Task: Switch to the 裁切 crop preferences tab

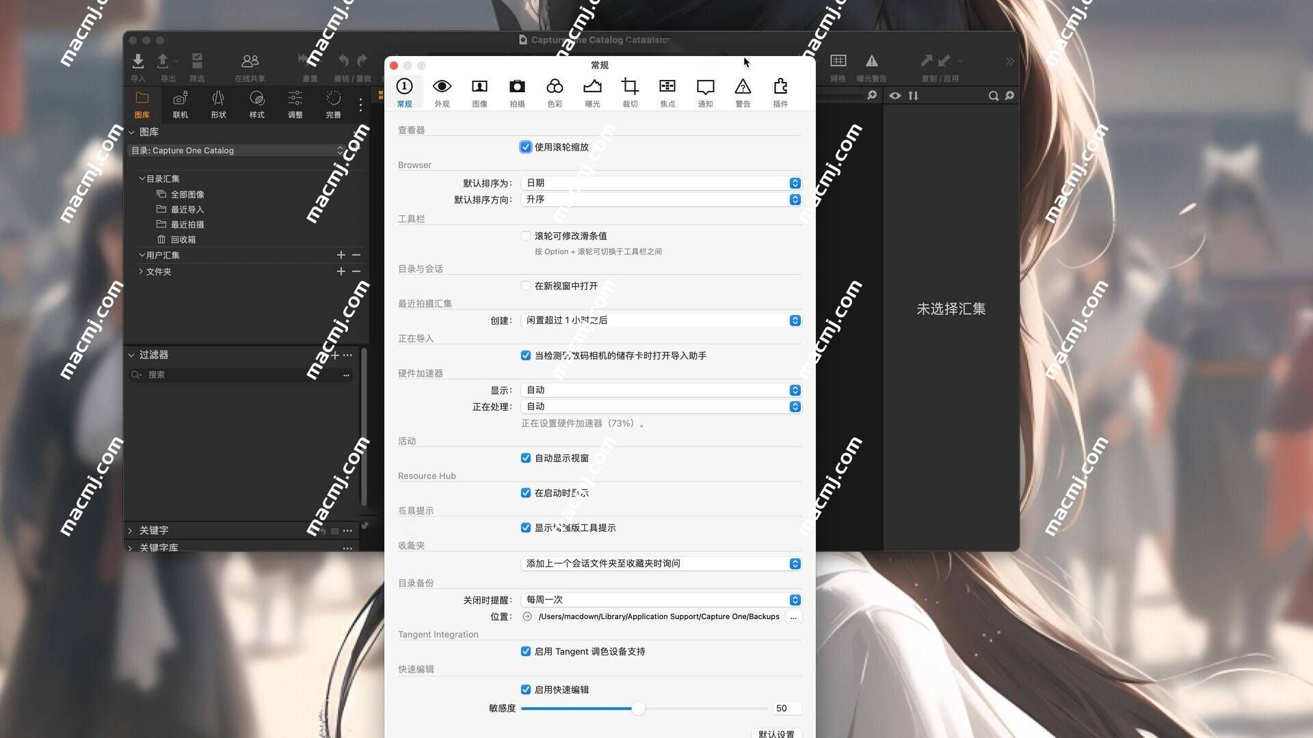Action: click(x=630, y=93)
